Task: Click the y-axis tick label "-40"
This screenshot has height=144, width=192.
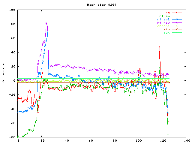Action: [12, 109]
